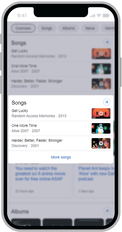
Task: Tap the cellular signal bars icon
Action: 92,16
